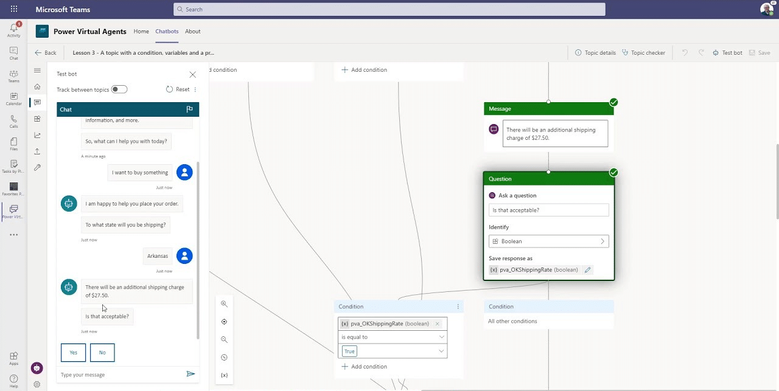Viewport: 779px width, 391px height.
Task: Click the chat panel vertical scrollbar
Action: point(197,250)
